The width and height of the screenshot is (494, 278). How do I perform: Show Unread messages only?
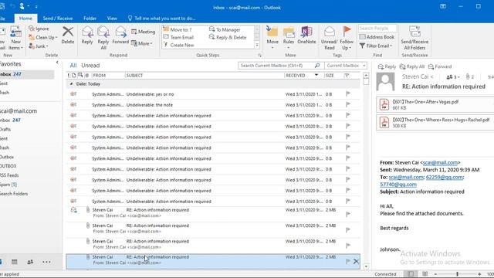point(90,65)
